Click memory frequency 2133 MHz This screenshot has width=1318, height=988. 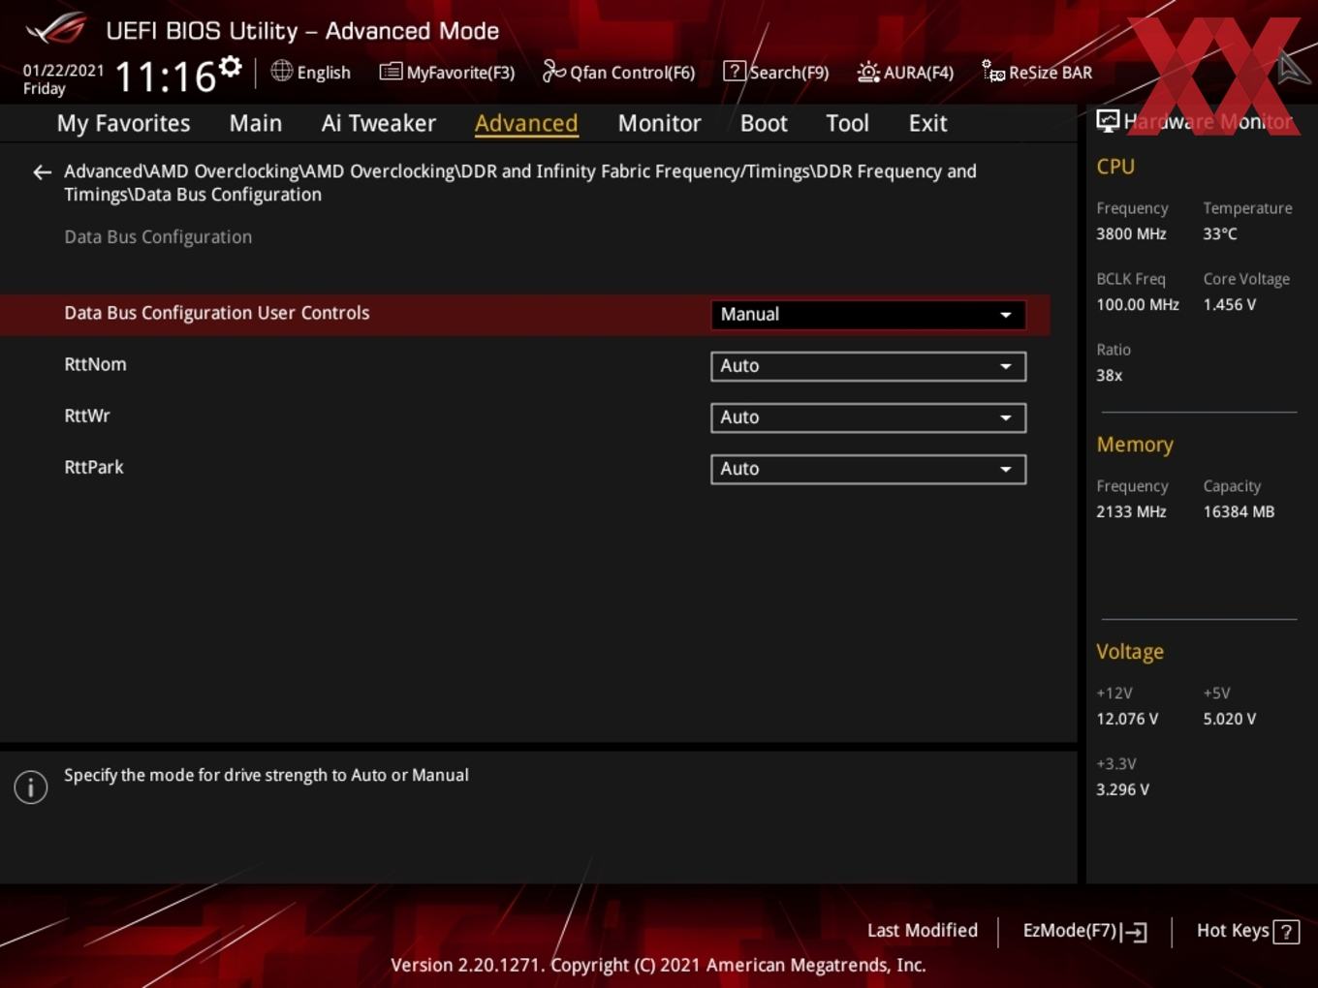tap(1131, 512)
